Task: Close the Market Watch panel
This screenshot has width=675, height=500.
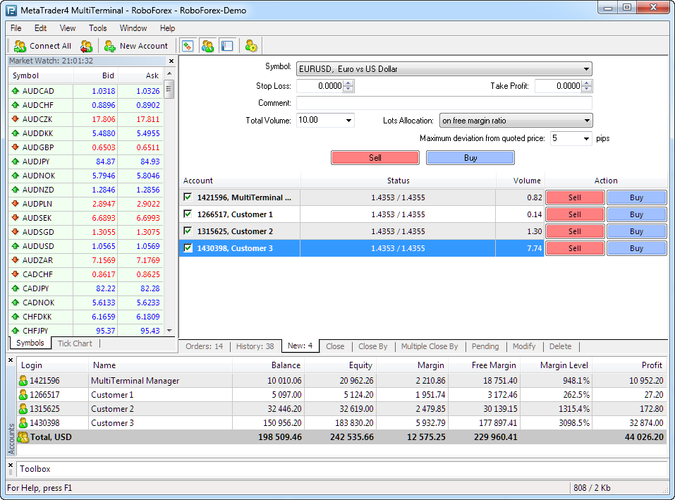Action: click(x=171, y=61)
